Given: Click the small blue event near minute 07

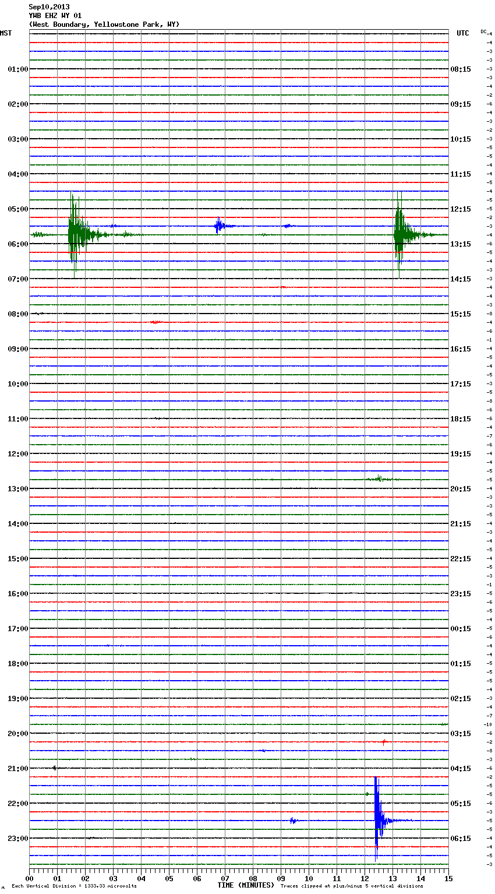Looking at the screenshot, I should [x=220, y=226].
